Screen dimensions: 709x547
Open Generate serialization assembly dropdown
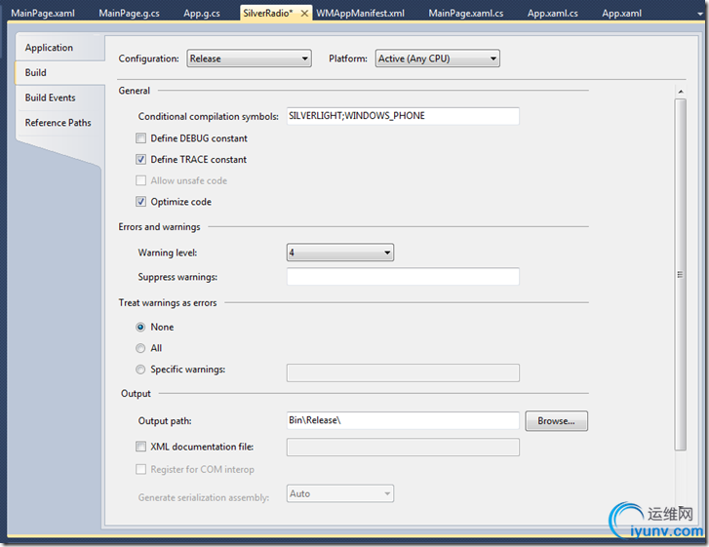coord(340,493)
